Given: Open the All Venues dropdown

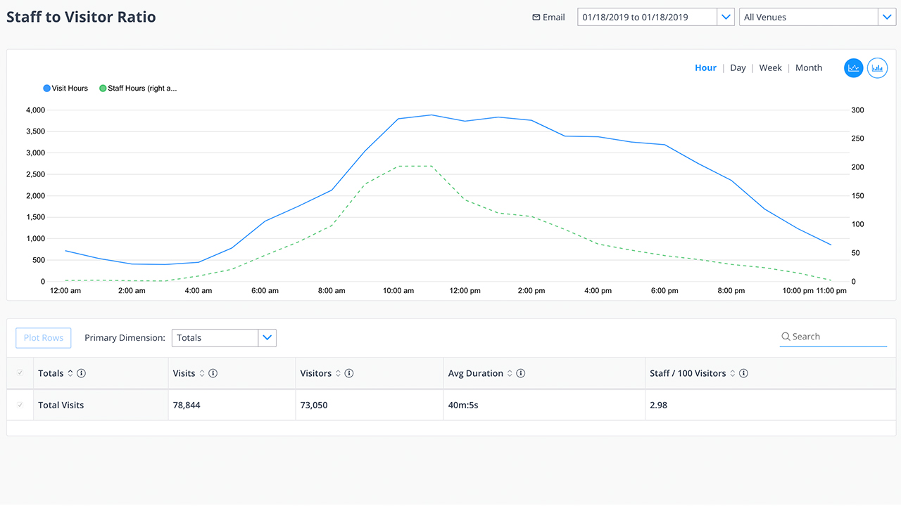Looking at the screenshot, I should [887, 18].
